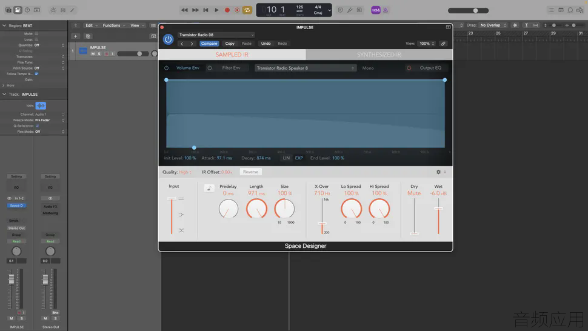Mute the IMPULSE track header
The width and height of the screenshot is (588, 331).
coord(93,54)
